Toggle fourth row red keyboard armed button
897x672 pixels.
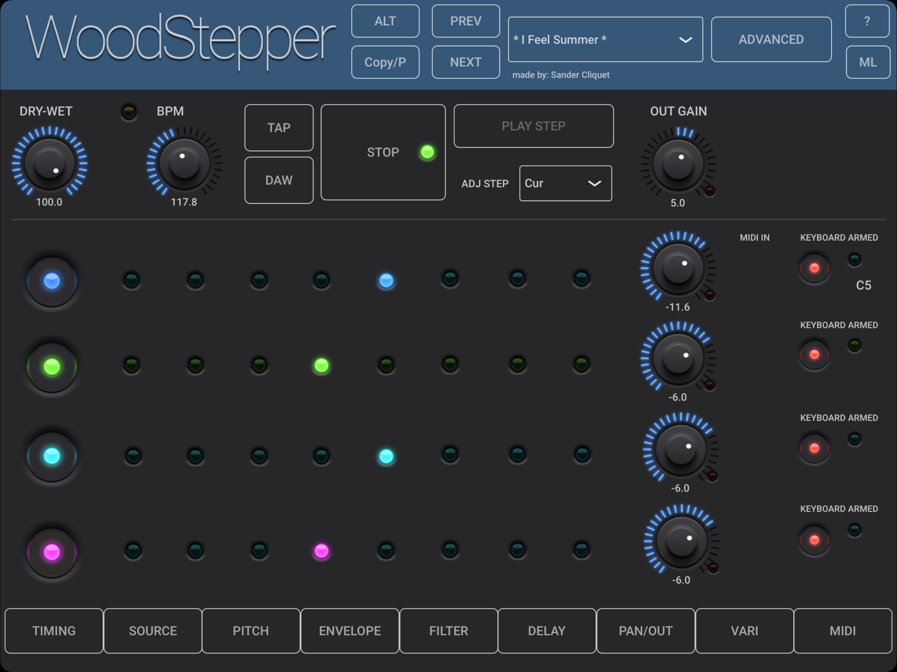point(814,540)
